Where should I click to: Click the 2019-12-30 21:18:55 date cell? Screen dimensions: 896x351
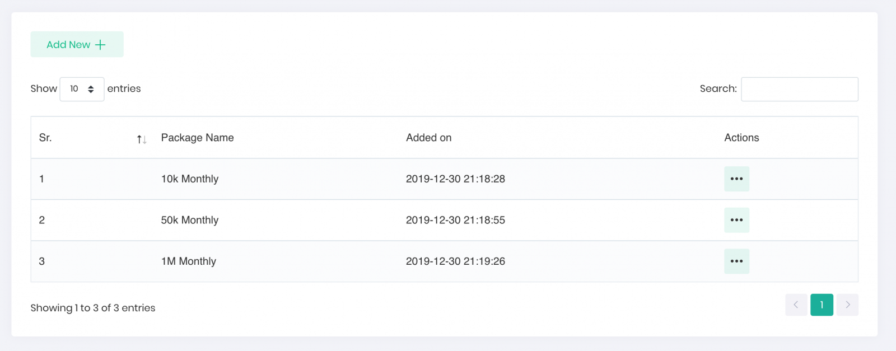(455, 220)
